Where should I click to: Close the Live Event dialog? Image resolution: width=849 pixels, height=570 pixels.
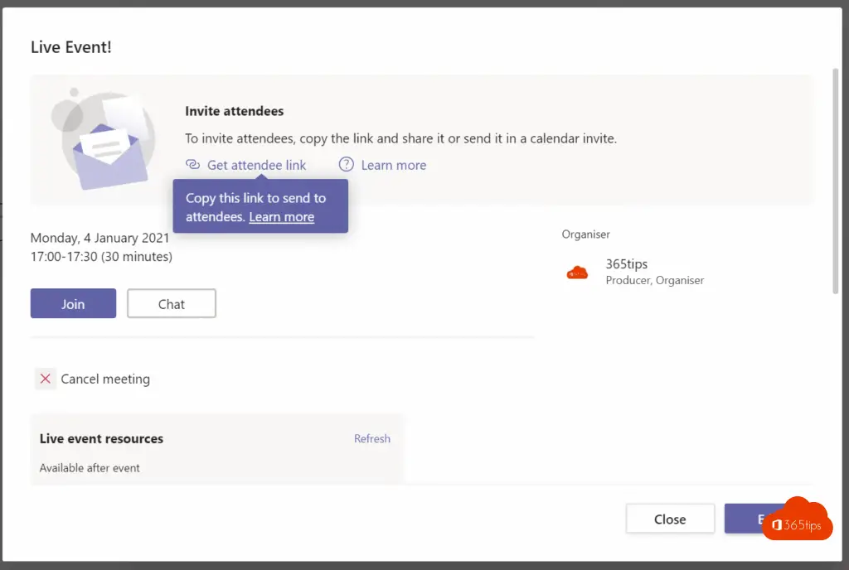(669, 519)
